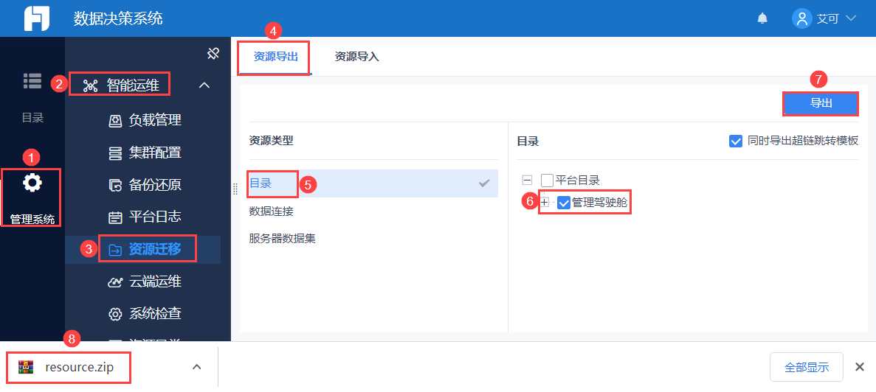Open the 目录 directory list icon
The height and width of the screenshot is (392, 876).
click(x=32, y=81)
